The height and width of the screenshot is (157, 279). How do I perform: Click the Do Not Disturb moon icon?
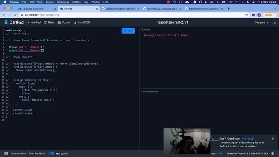tap(206, 2)
